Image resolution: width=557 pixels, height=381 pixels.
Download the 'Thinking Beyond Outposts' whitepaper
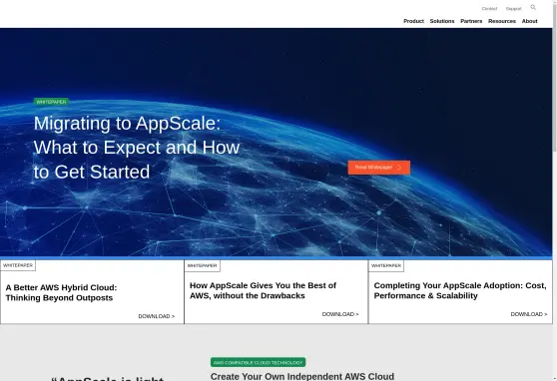coord(157,316)
